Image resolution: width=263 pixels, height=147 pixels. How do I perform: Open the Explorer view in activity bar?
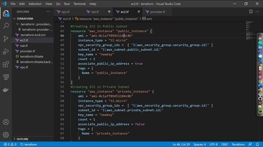click(6, 13)
